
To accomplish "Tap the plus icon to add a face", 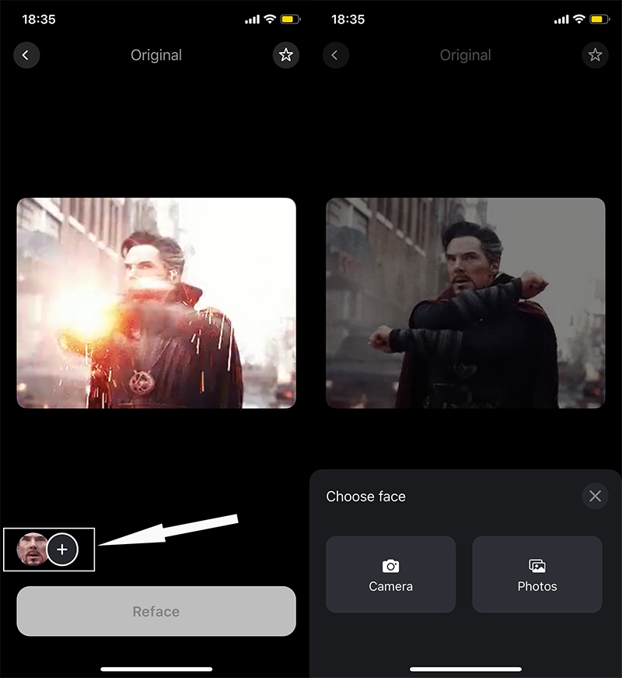I will (x=62, y=550).
